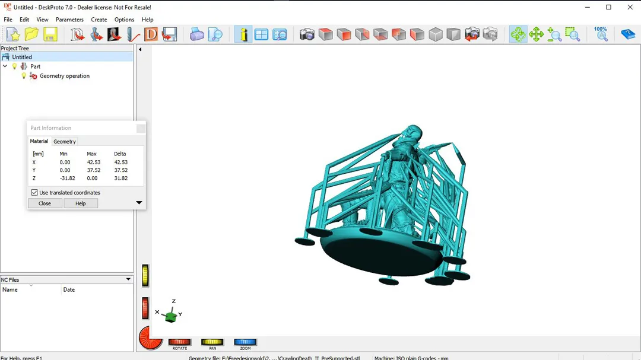
Task: Select the plain dark gray cube view
Action: [453, 34]
